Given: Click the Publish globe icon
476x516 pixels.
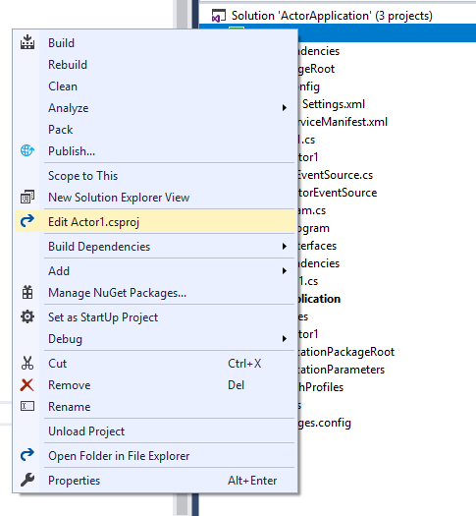Looking at the screenshot, I should (27, 150).
